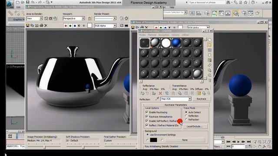Click the Edit Region icon beside Area to Render

coord(46,18)
